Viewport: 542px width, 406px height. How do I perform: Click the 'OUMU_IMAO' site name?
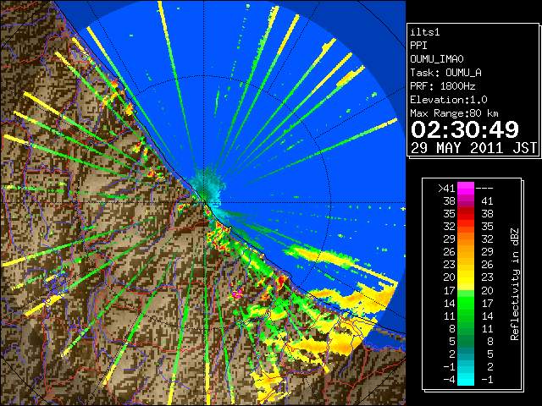click(437, 59)
